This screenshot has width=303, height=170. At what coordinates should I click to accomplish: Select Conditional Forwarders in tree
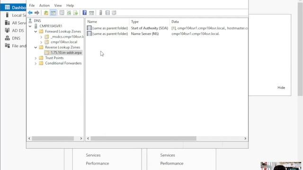point(63,63)
